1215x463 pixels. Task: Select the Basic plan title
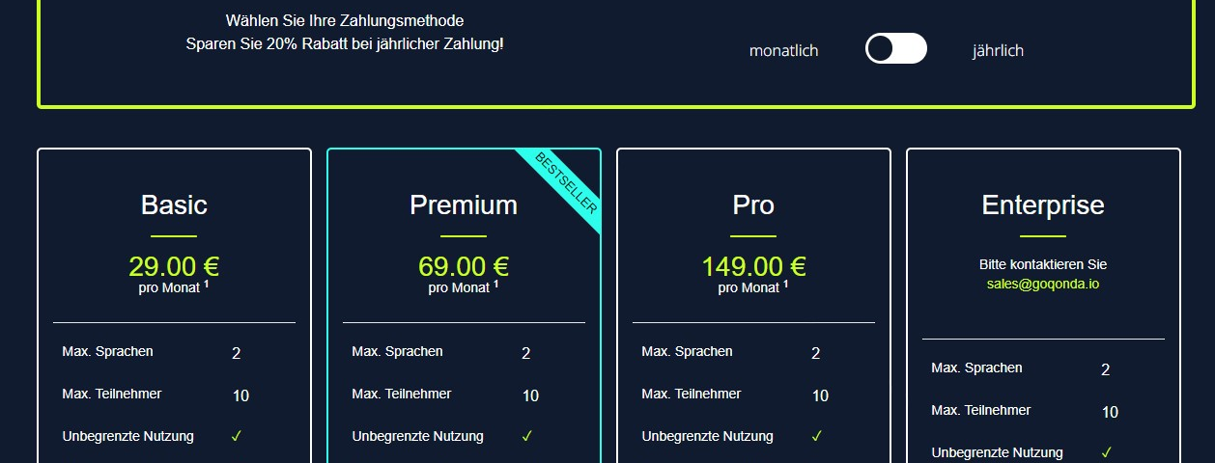[174, 204]
